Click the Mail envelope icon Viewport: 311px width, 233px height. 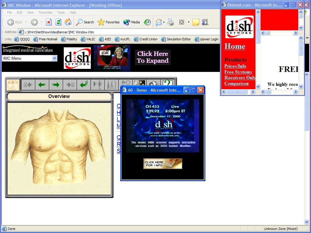159,22
